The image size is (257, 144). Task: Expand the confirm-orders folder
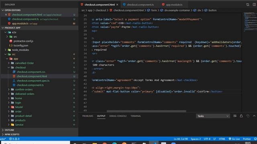pyautogui.click(x=9, y=90)
